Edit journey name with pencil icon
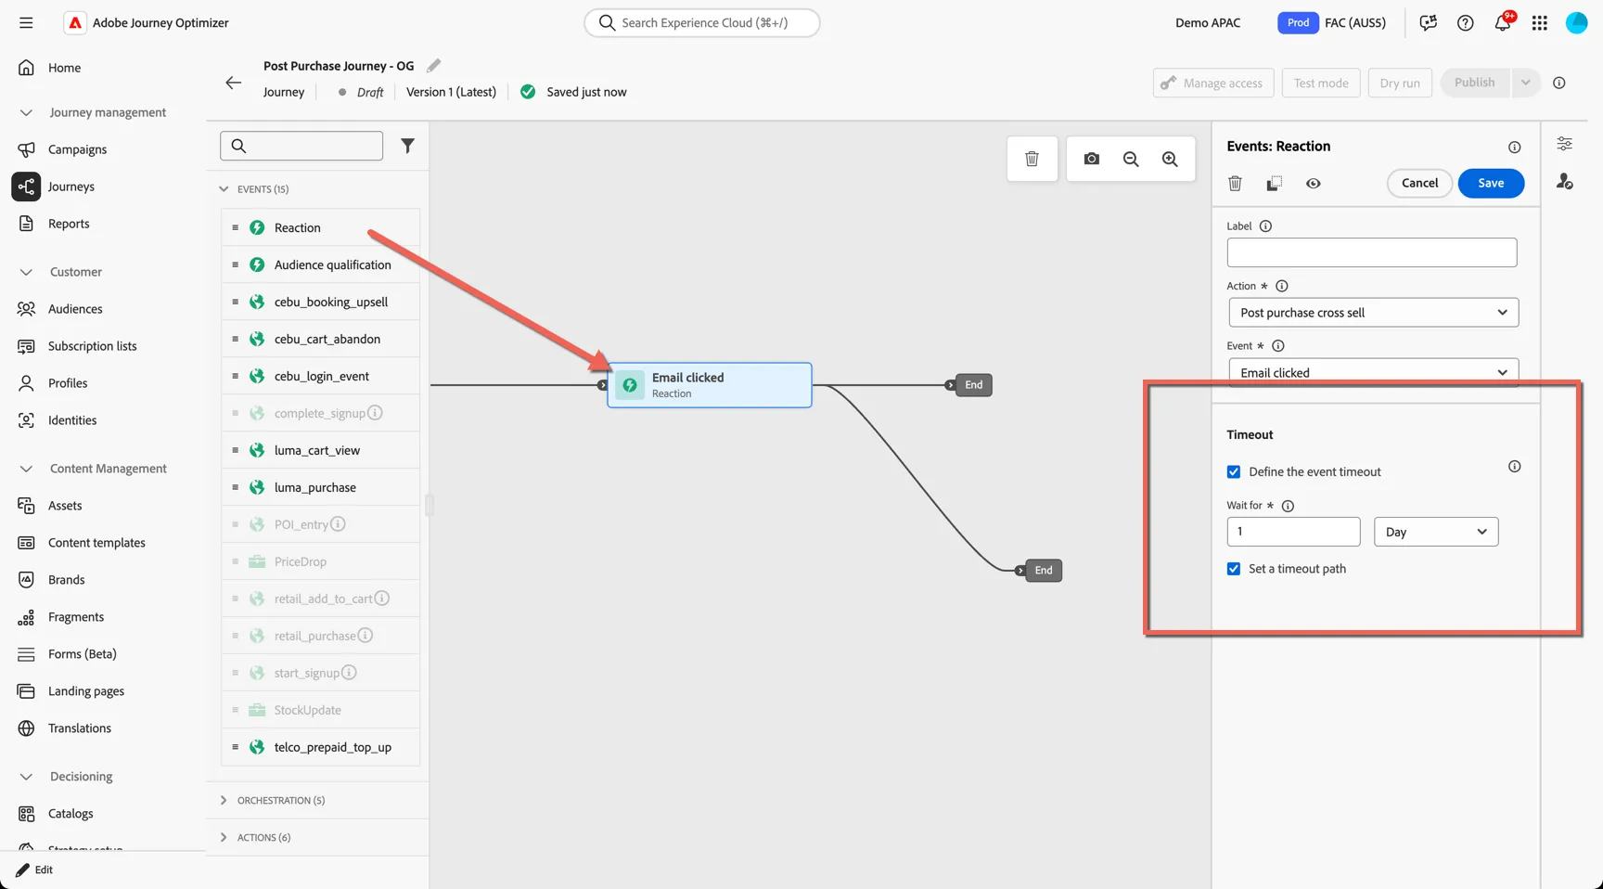The width and height of the screenshot is (1603, 889). coord(433,65)
